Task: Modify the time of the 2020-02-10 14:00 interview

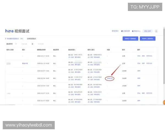Action: pos(149,63)
